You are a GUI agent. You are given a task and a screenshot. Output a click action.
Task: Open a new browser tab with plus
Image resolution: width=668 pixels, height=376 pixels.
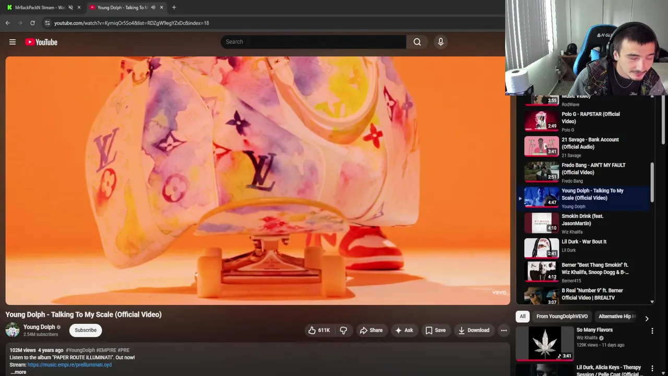pos(174,7)
